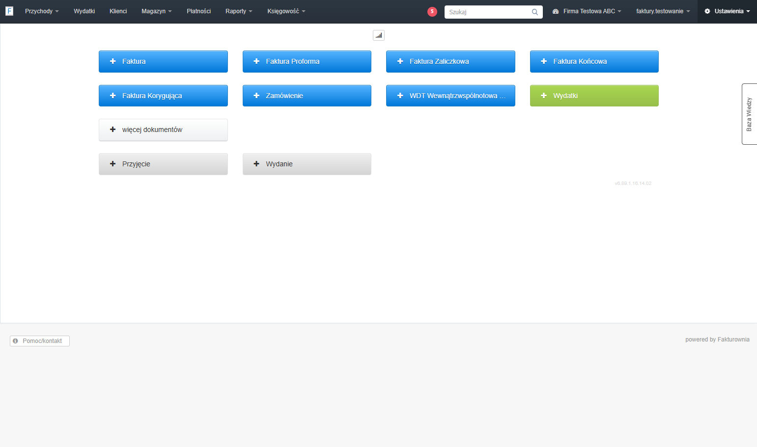Create a WDT Wewnątrzwspólnotowa document
The width and height of the screenshot is (757, 447).
[x=450, y=96]
